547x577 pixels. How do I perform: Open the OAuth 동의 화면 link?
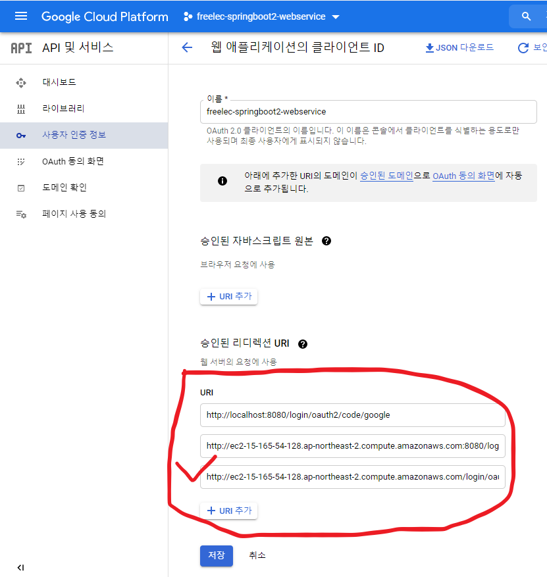tap(463, 176)
